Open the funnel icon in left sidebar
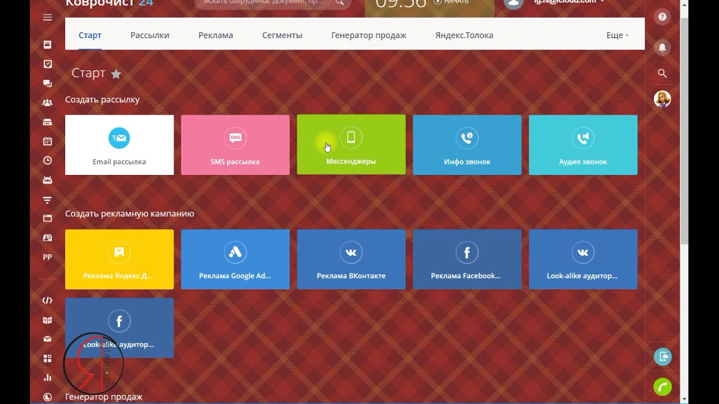The width and height of the screenshot is (719, 404). coord(47,200)
